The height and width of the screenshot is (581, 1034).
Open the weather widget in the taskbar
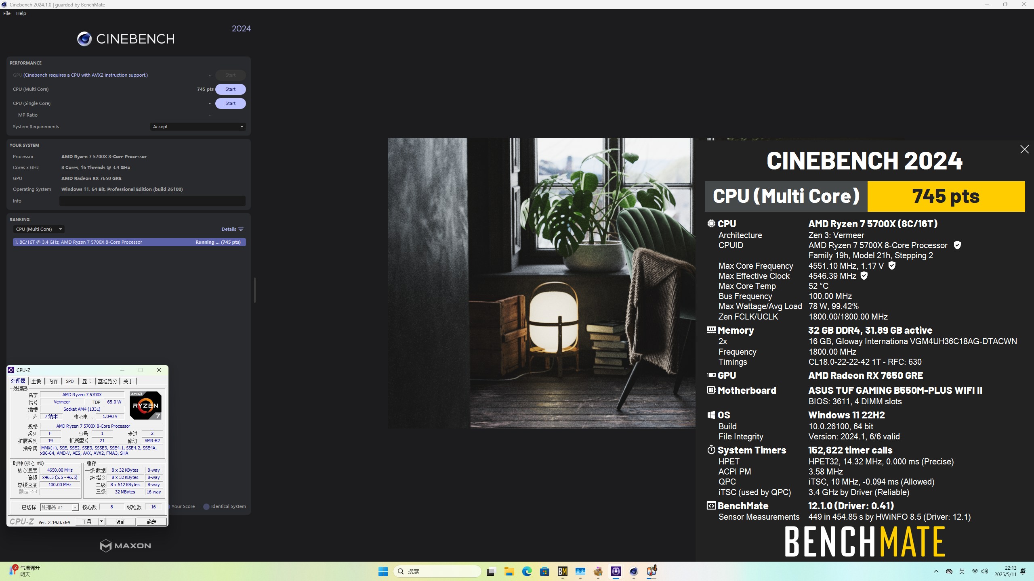point(24,571)
